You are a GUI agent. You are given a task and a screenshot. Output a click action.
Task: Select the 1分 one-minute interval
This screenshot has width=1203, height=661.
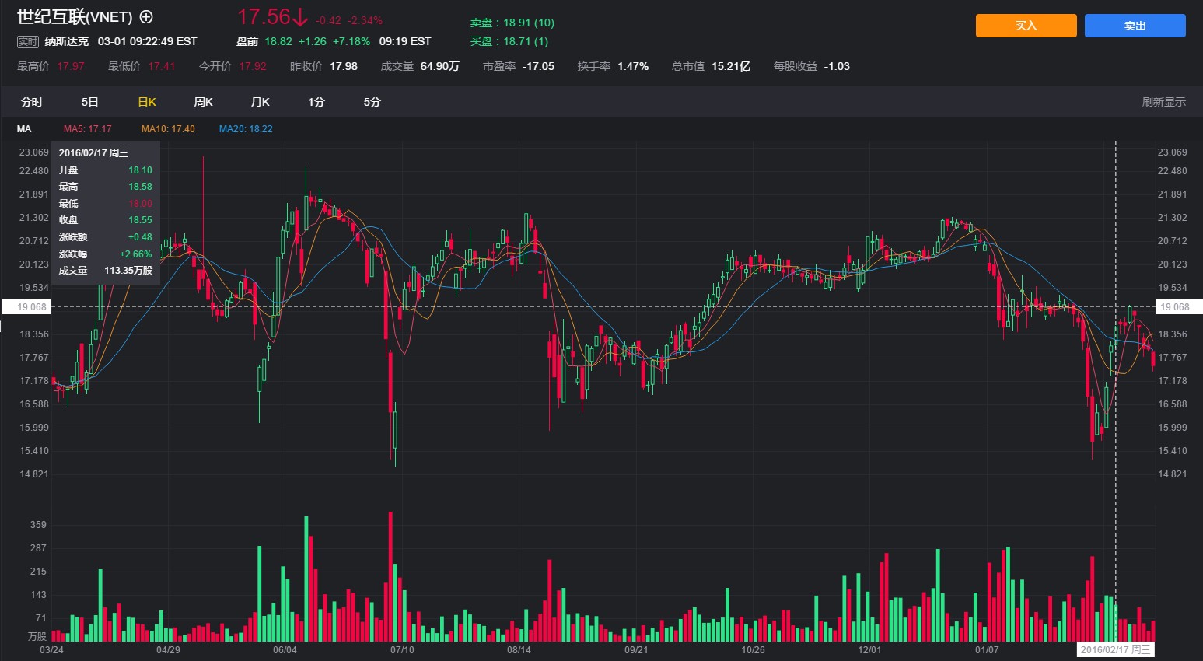pyautogui.click(x=316, y=102)
